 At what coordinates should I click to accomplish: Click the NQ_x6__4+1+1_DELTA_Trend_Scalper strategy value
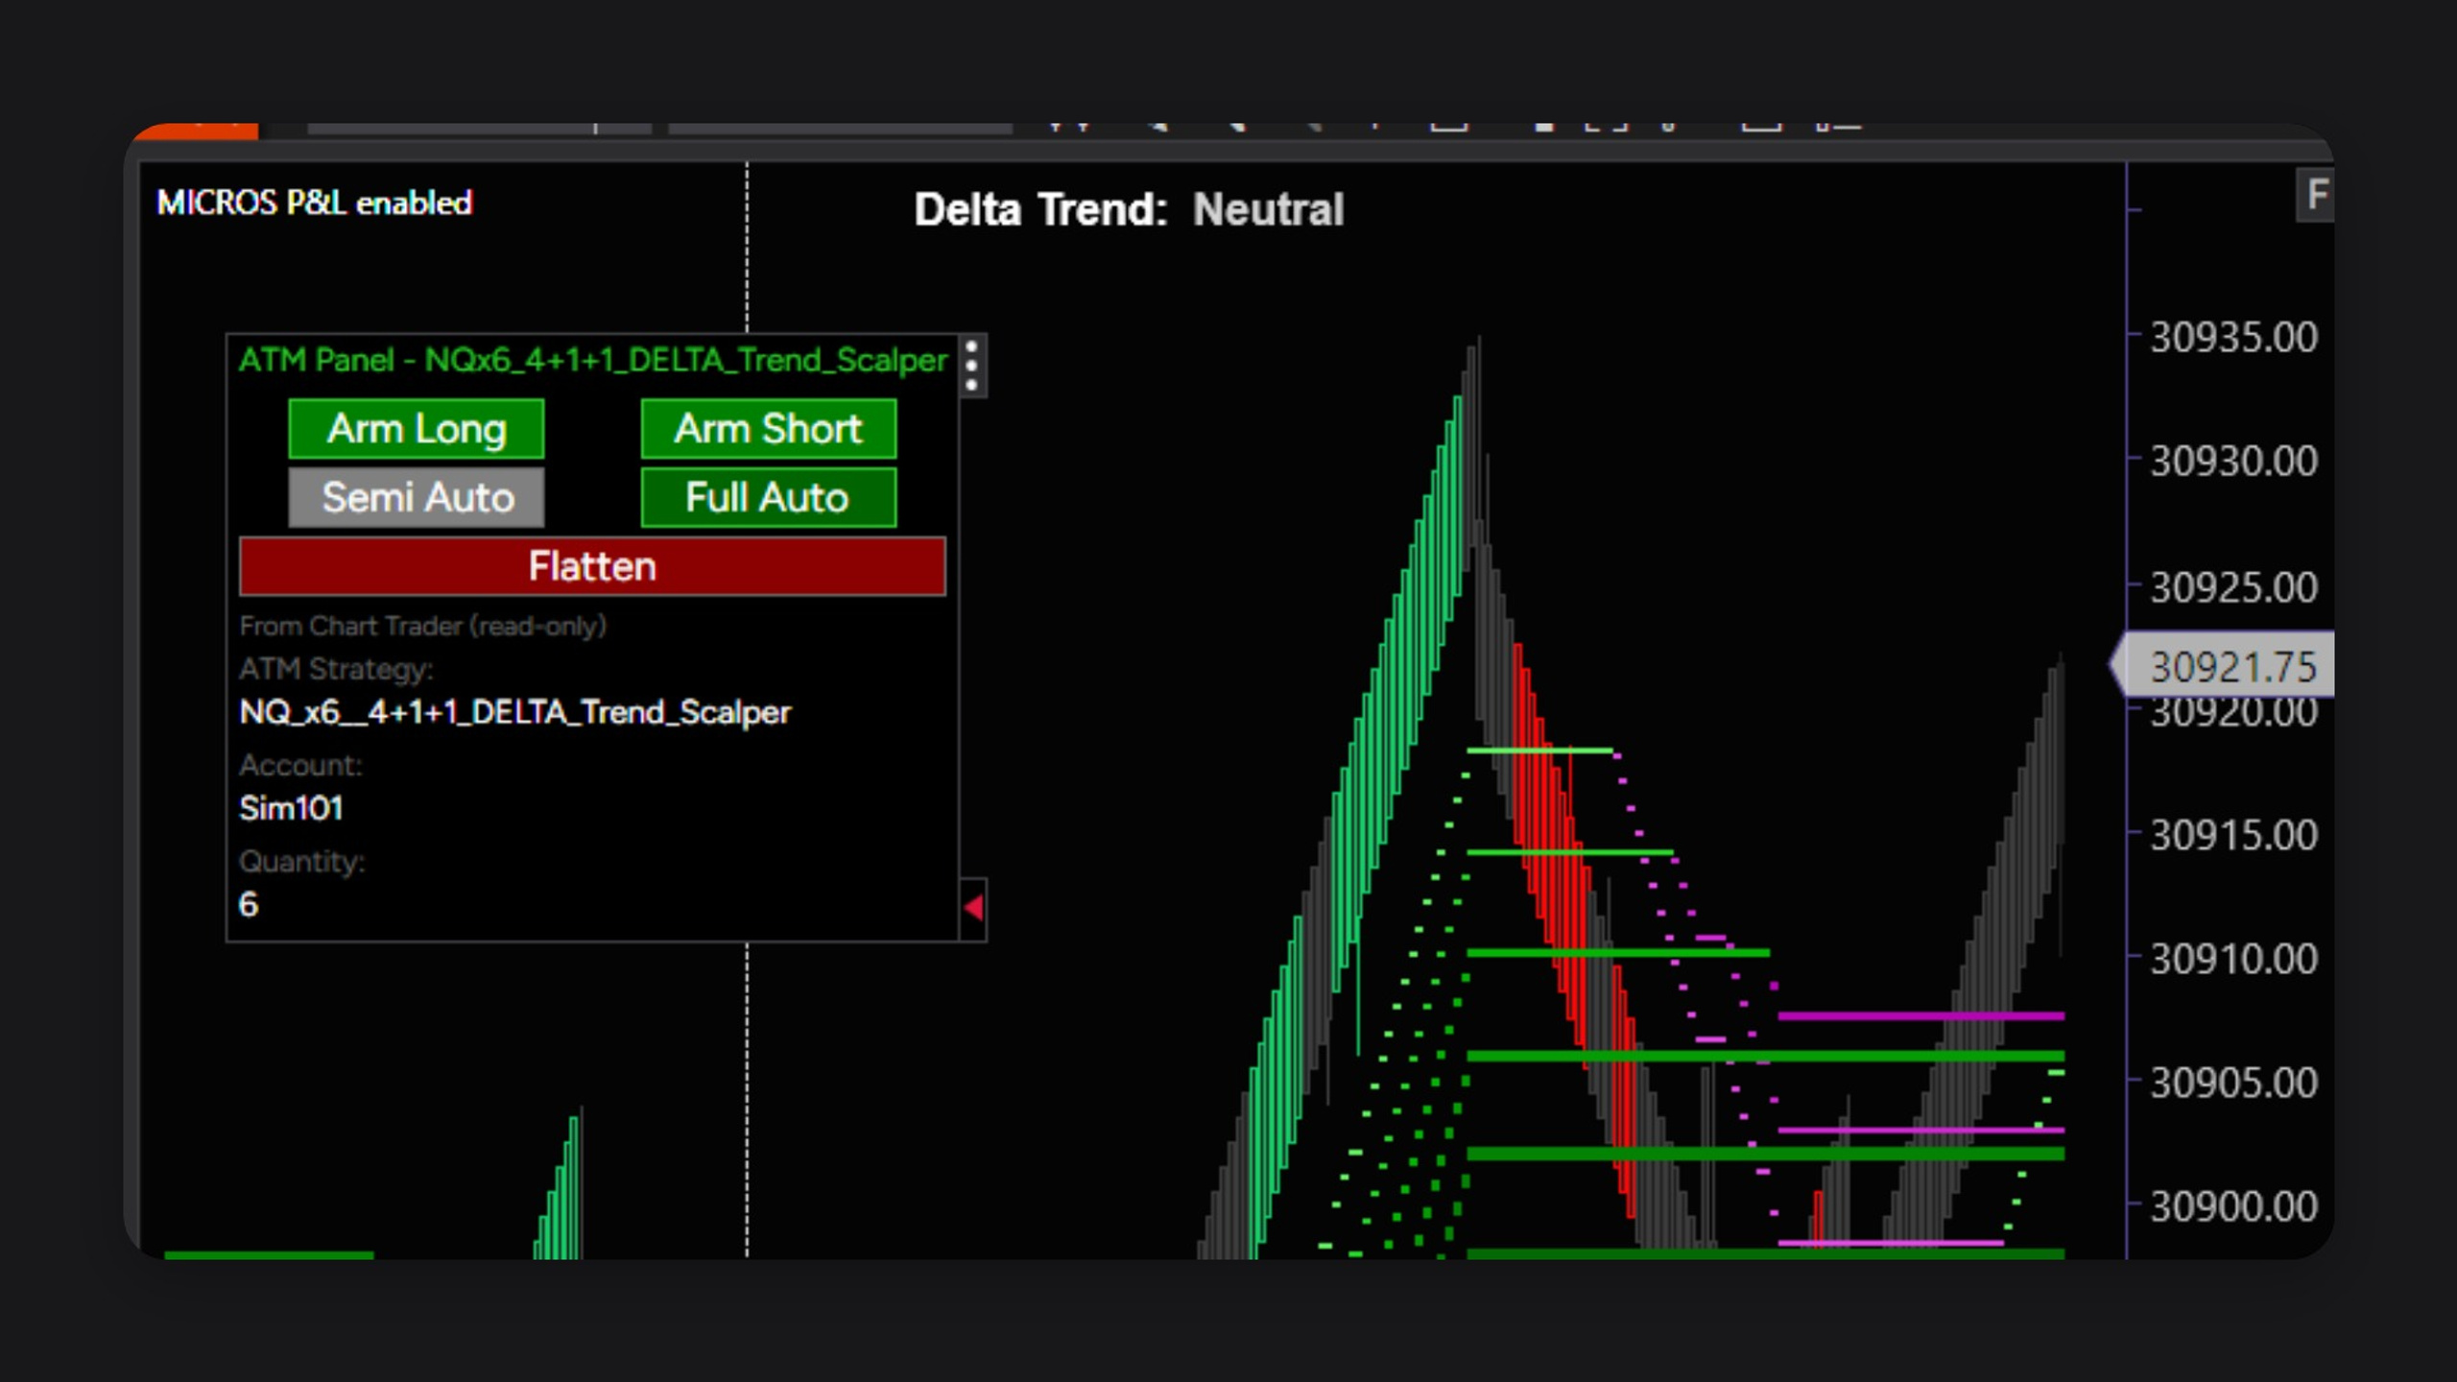coord(515,712)
